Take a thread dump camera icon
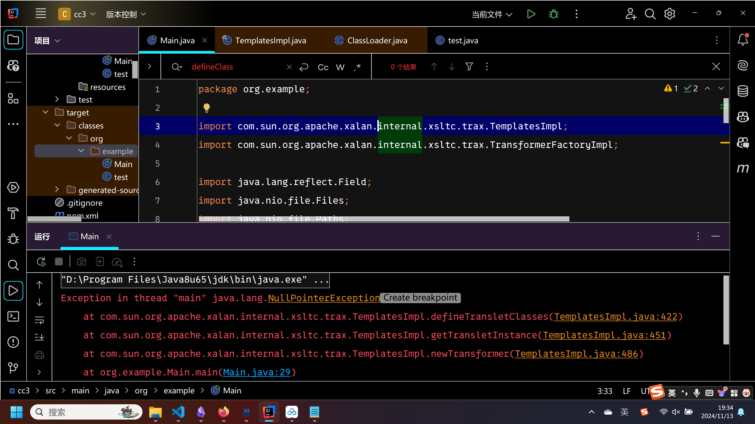This screenshot has width=755, height=424. pos(81,262)
